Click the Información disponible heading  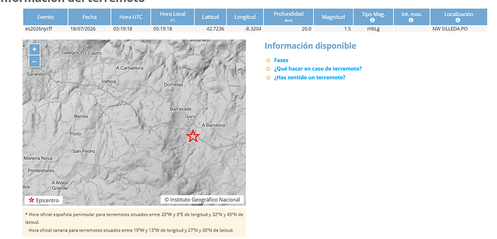(x=310, y=46)
